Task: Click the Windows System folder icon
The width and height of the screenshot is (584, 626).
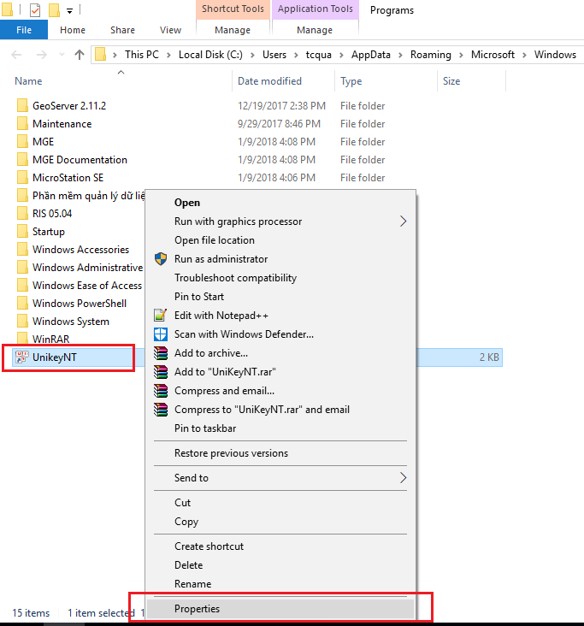Action: [x=22, y=322]
